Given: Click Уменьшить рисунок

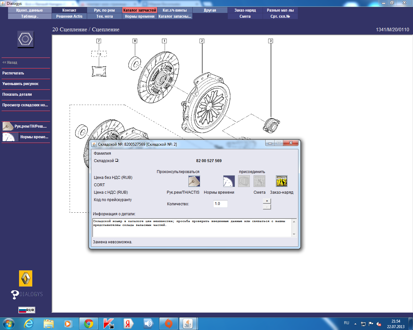Looking at the screenshot, I should [x=20, y=84].
